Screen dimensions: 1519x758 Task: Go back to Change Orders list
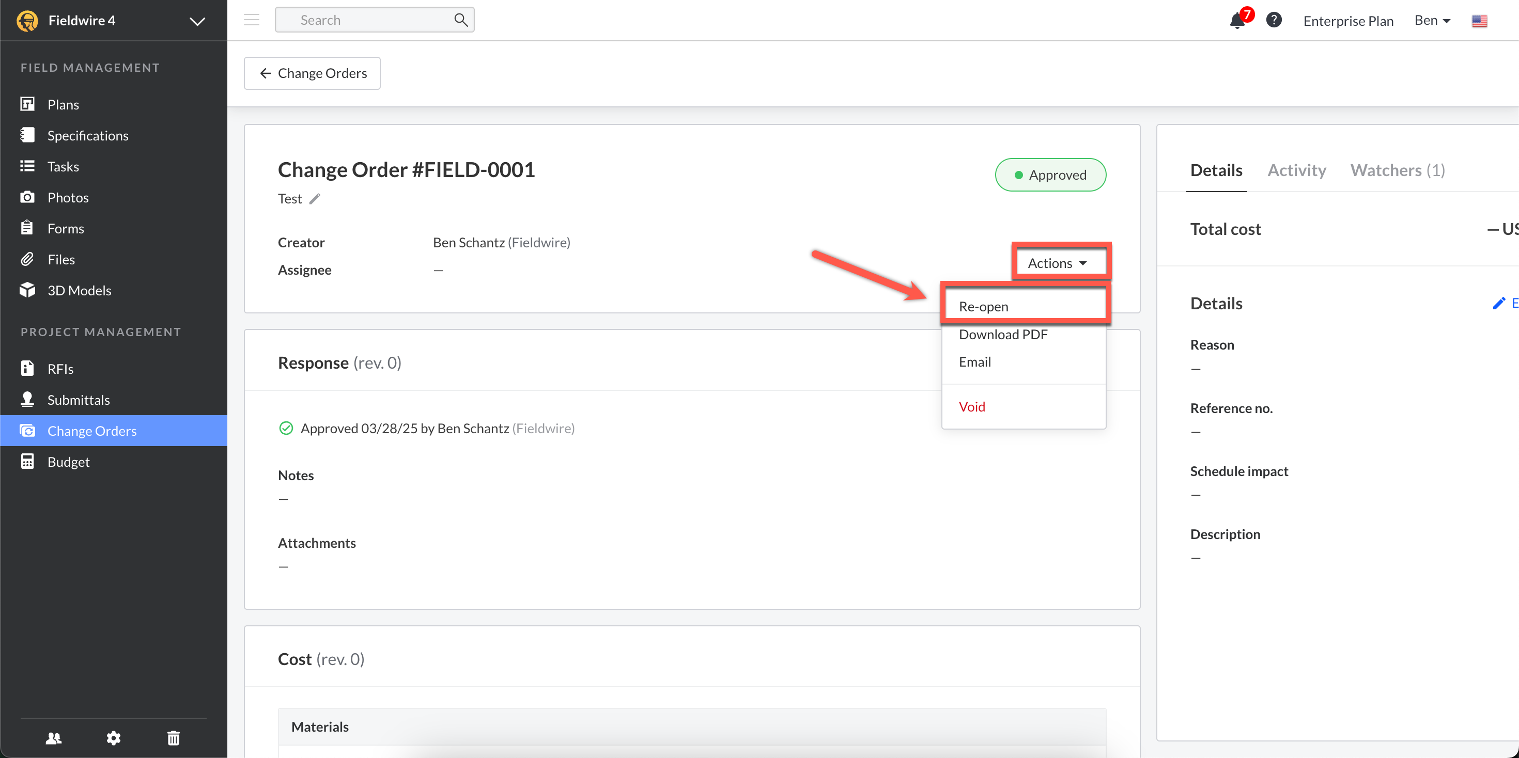coord(313,73)
